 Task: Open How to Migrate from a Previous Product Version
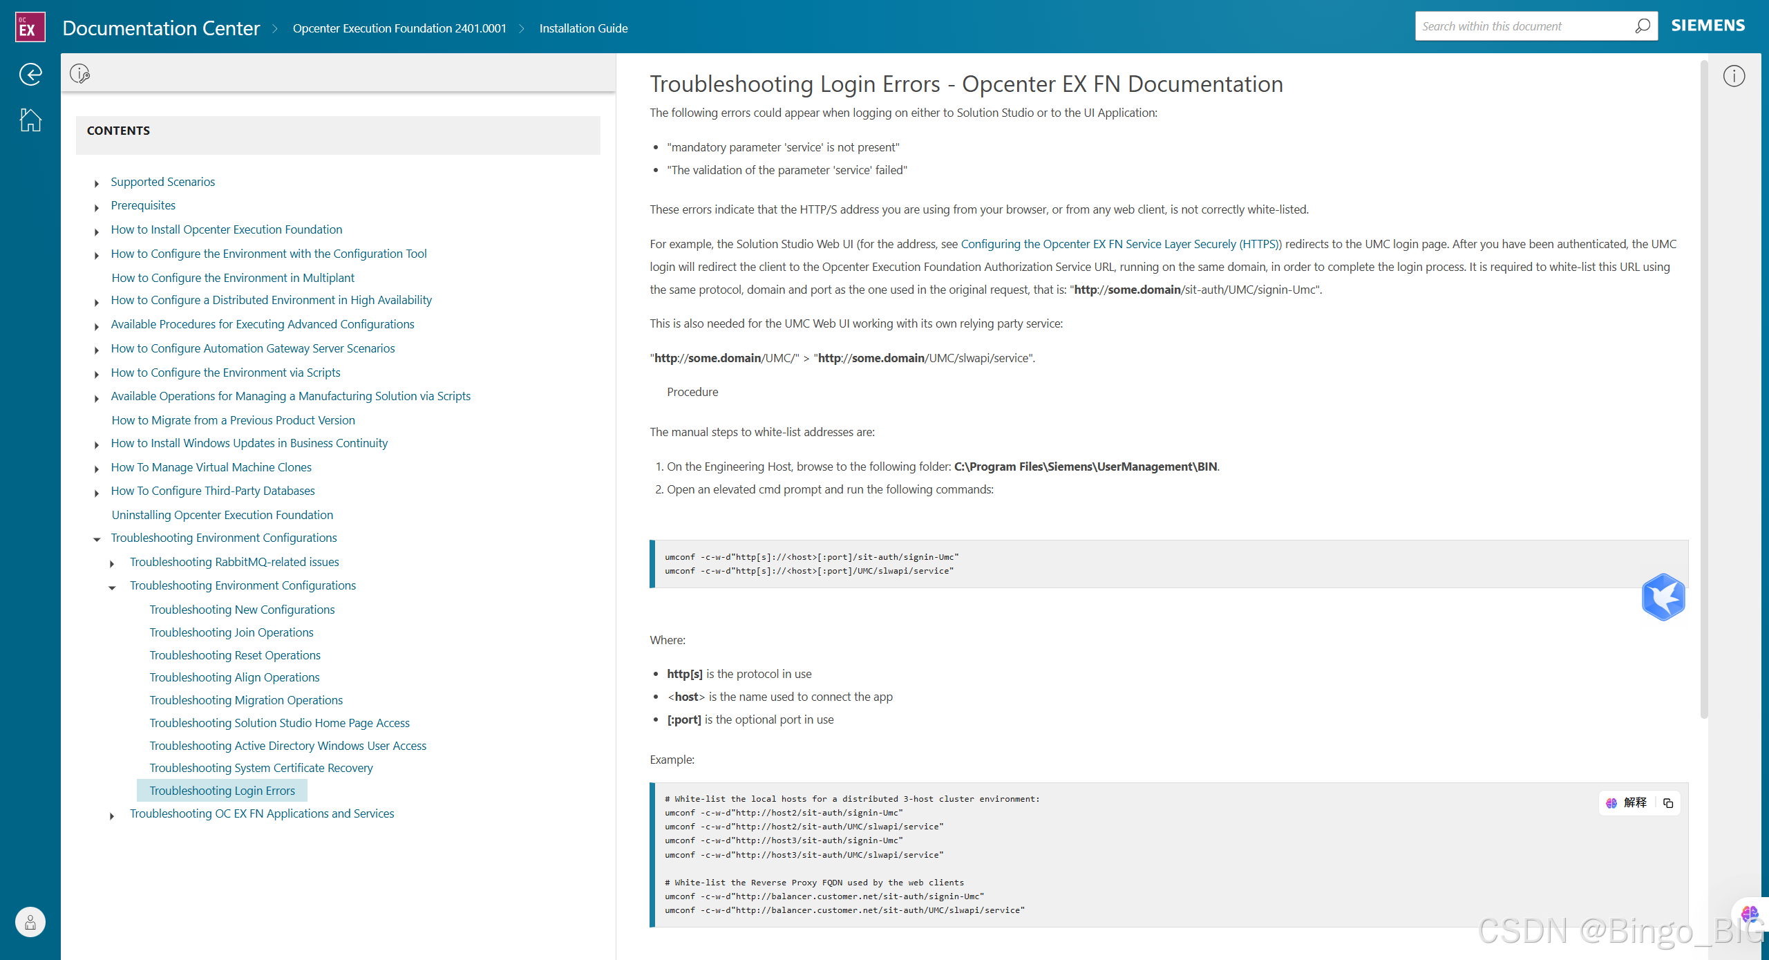[233, 420]
